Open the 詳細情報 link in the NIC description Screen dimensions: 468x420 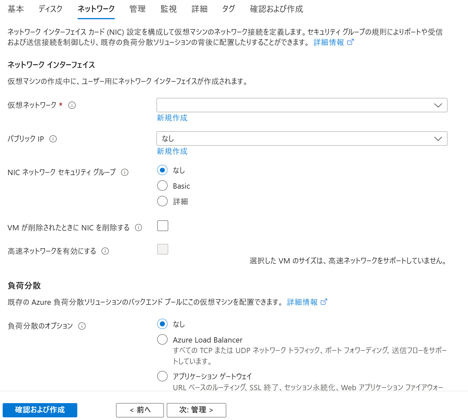(x=329, y=42)
